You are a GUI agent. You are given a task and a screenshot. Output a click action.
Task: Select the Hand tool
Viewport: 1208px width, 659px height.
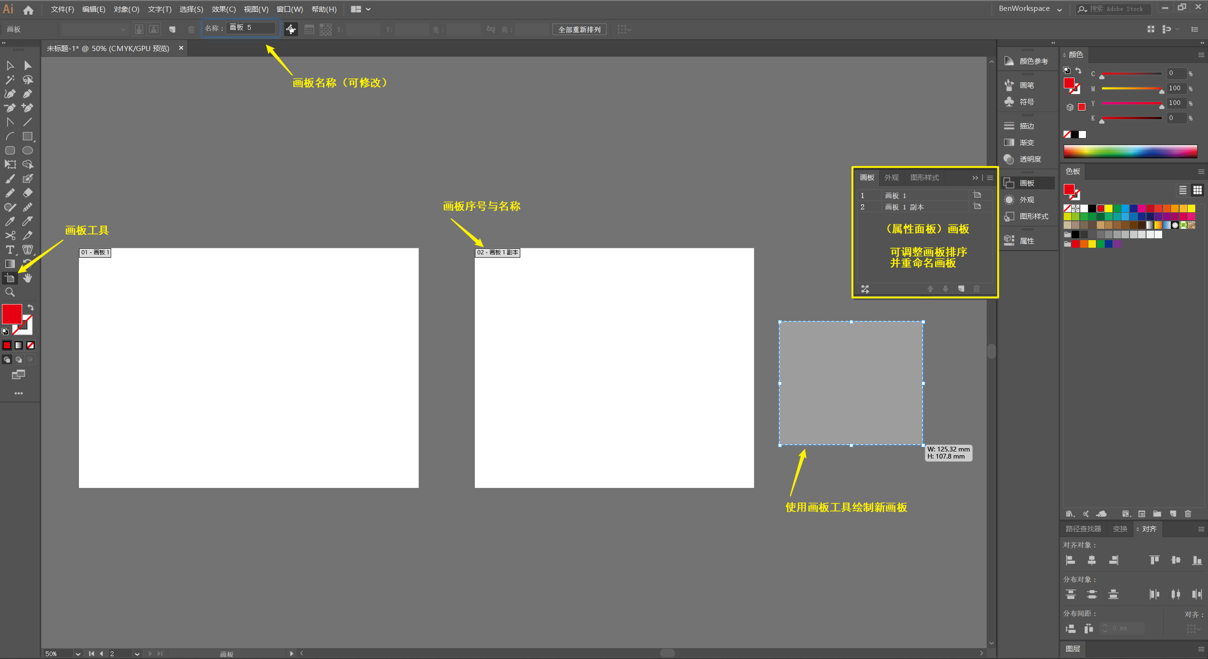(x=27, y=278)
